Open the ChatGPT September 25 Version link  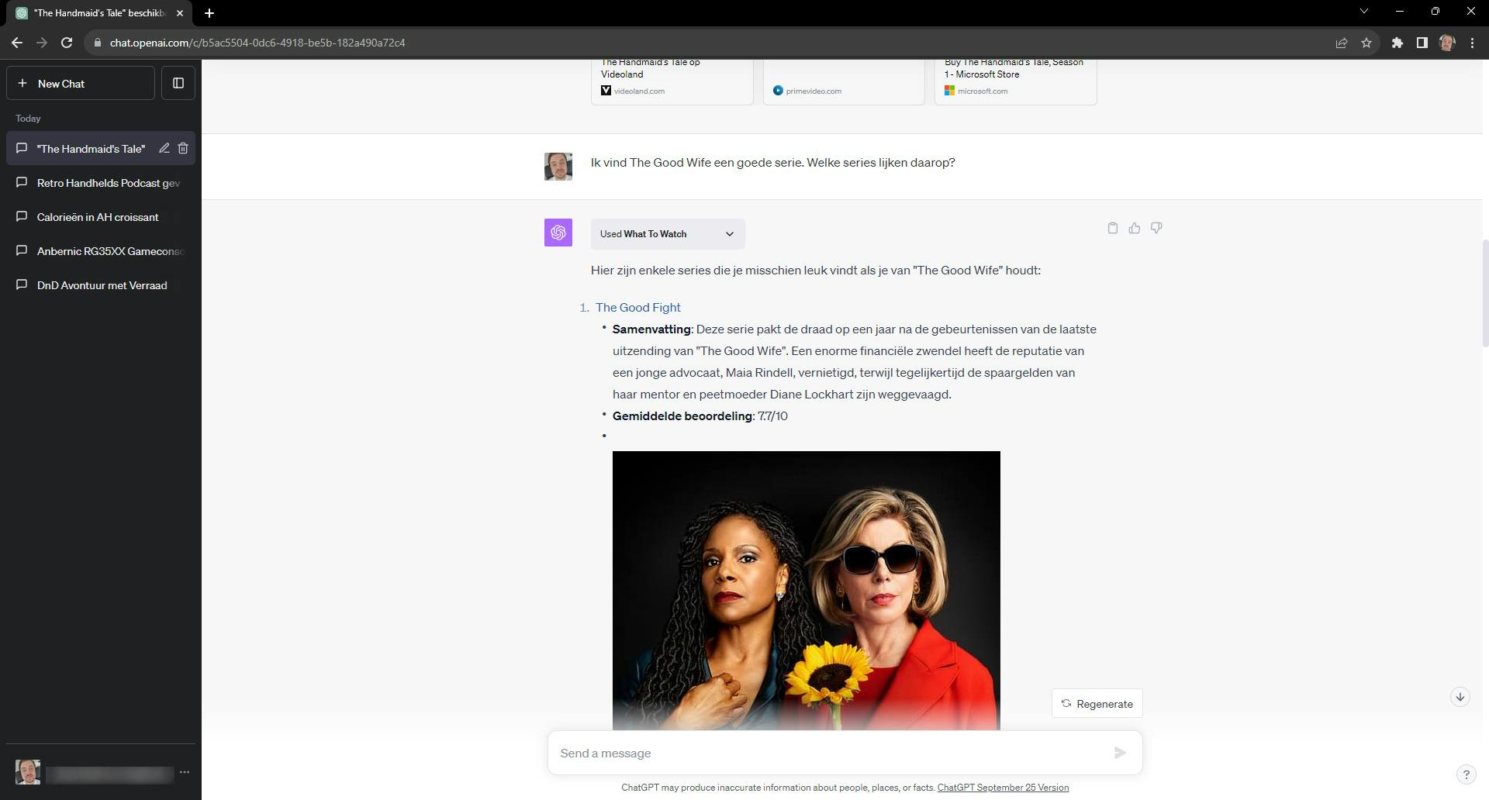tap(1003, 788)
